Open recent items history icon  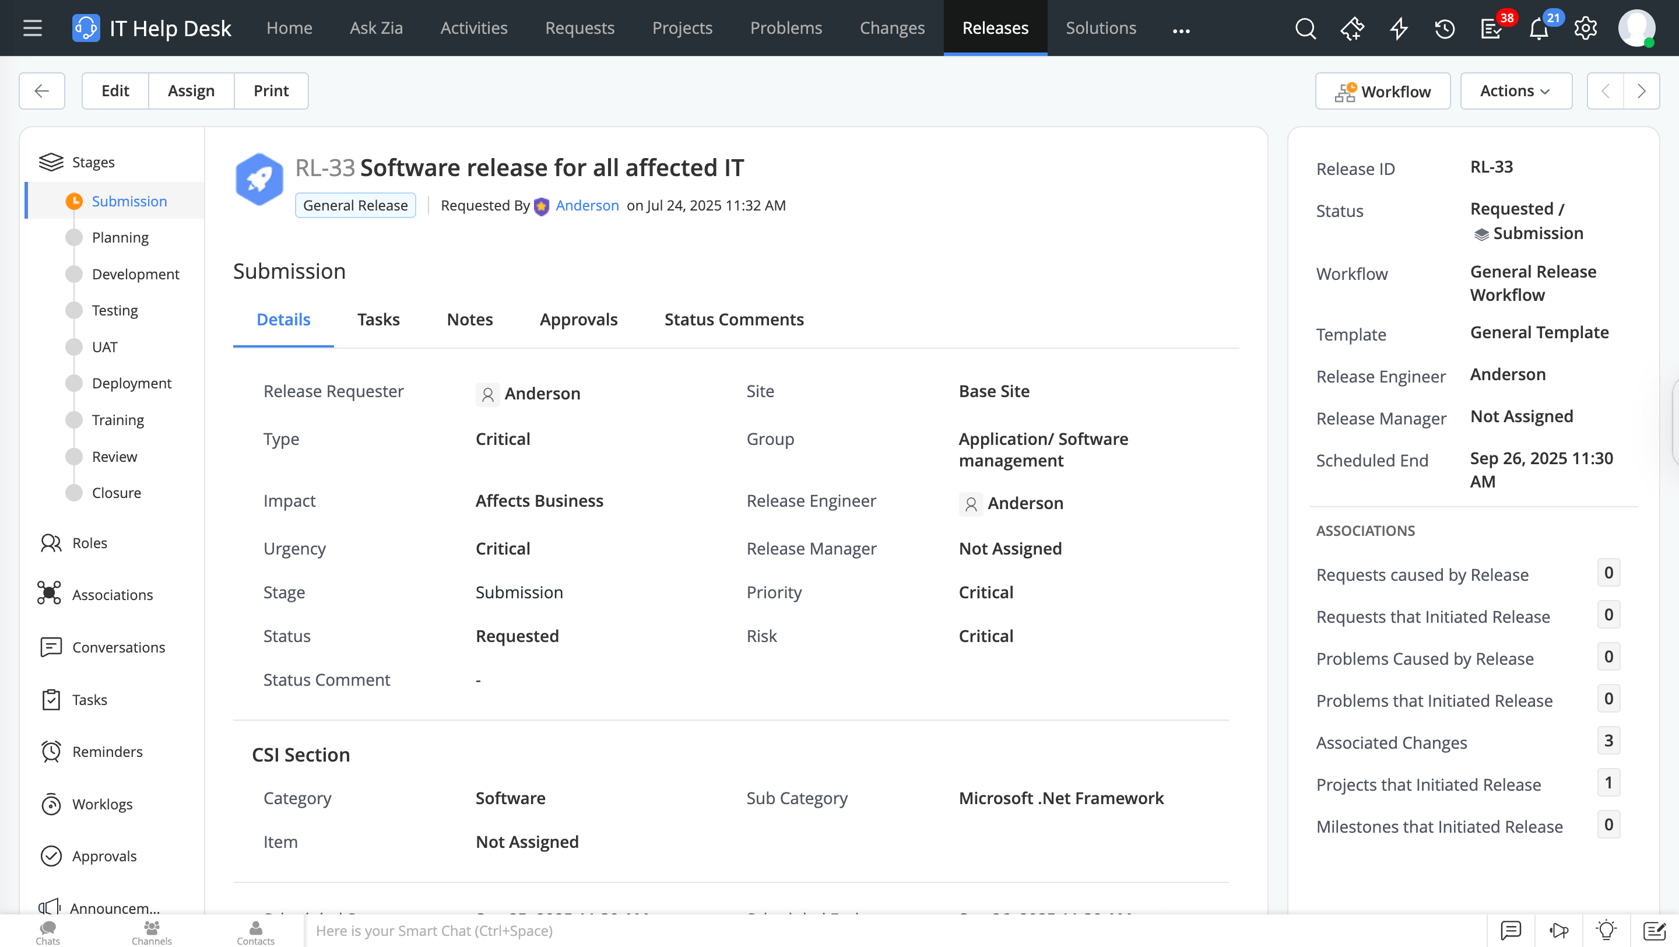[x=1445, y=29]
